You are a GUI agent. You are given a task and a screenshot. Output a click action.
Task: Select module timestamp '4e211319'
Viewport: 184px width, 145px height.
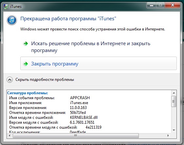94,127
